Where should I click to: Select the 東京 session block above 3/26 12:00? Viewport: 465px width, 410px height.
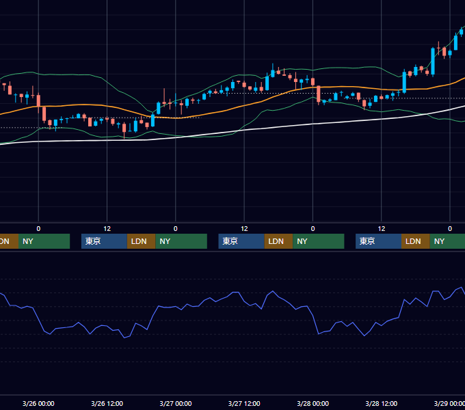[x=104, y=241]
